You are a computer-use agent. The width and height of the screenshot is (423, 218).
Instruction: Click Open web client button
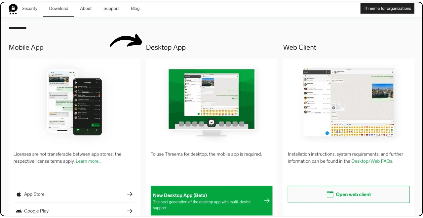[x=349, y=195]
